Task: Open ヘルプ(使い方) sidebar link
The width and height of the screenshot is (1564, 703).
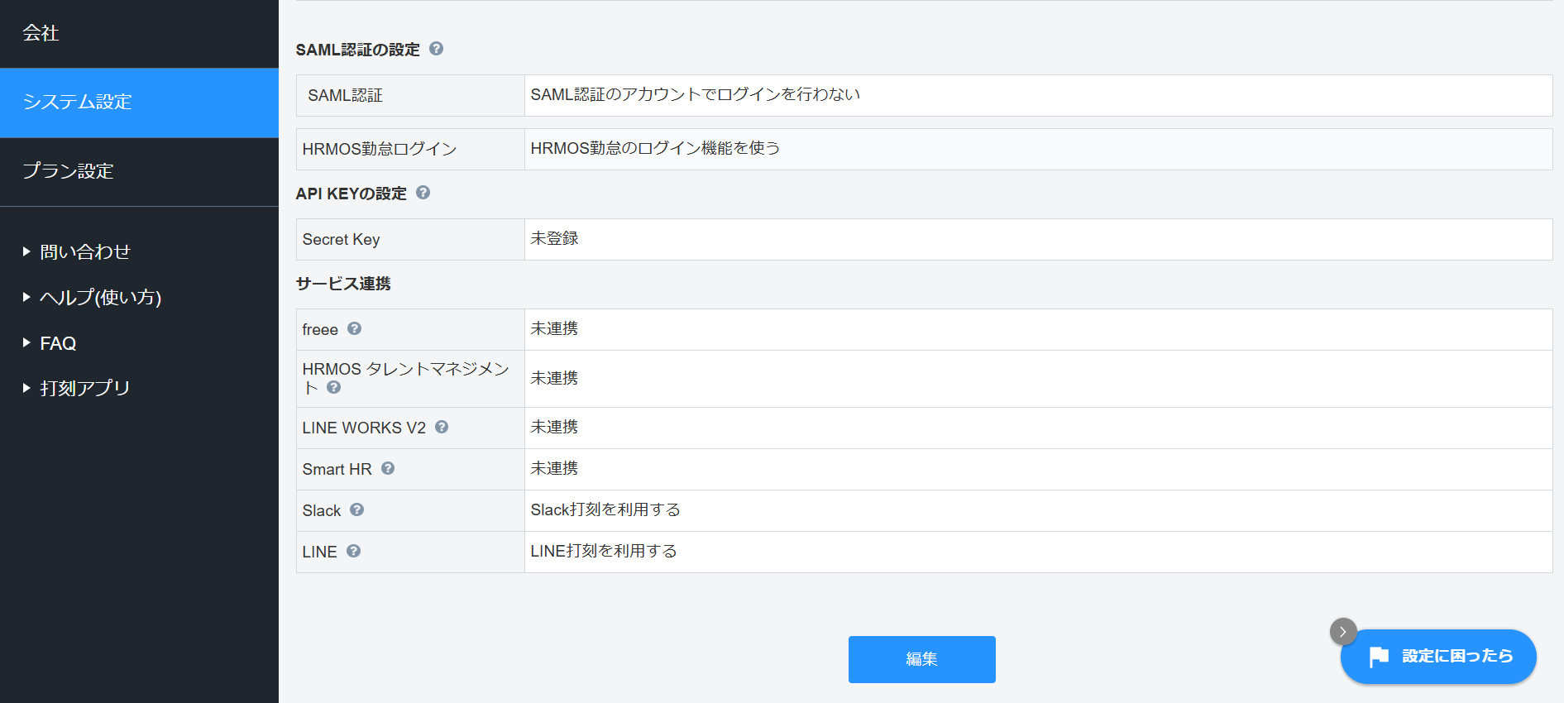Action: 101,297
